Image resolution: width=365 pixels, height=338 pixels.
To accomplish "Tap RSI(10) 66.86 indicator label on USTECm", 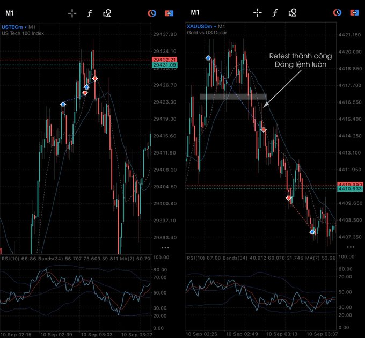I will (19, 259).
